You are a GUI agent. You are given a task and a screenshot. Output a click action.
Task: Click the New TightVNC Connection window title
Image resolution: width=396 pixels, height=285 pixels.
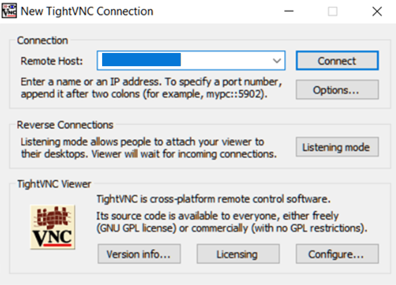[87, 11]
